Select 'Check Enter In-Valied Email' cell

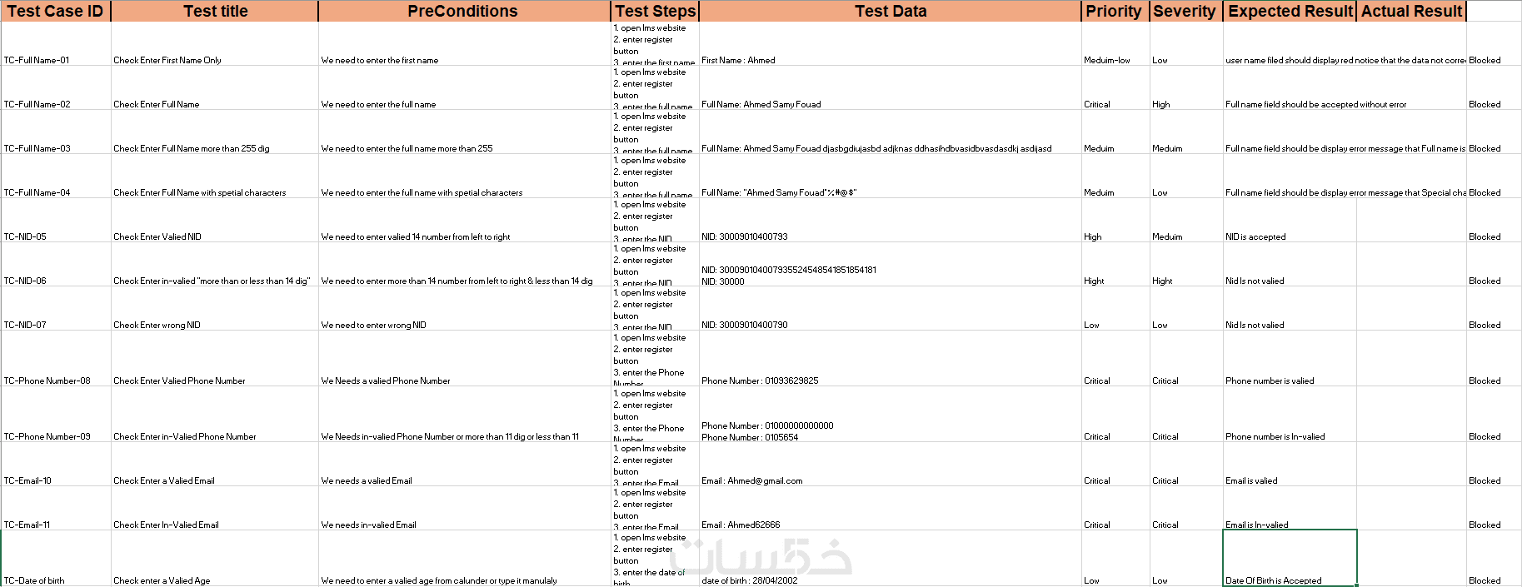[x=215, y=508]
